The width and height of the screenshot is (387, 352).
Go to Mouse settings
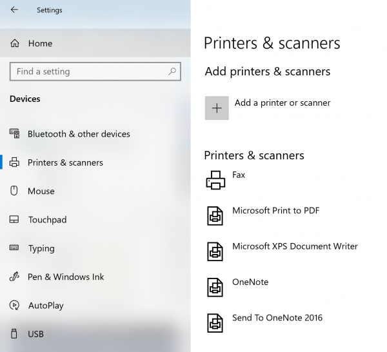tap(41, 191)
